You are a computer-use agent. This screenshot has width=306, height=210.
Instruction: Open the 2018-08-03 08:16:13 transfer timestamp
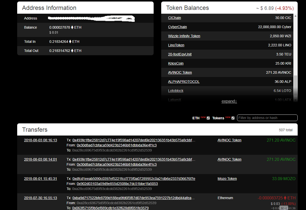[x=40, y=140]
